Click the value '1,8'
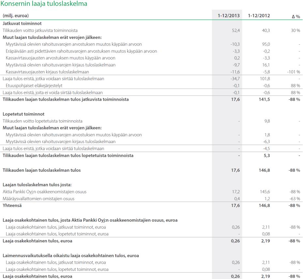 click(x=267, y=135)
